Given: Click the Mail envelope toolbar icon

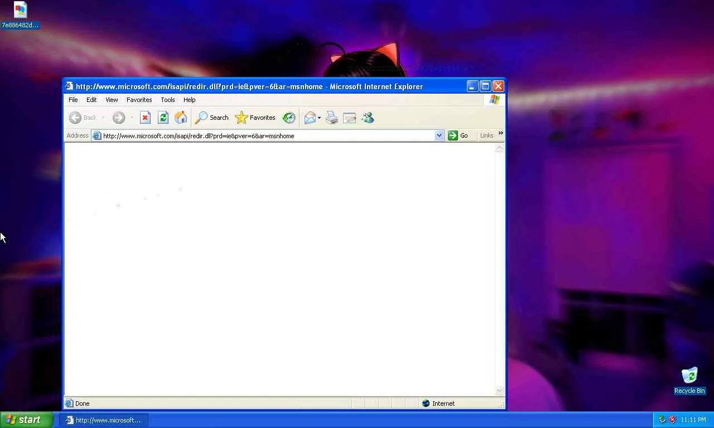Looking at the screenshot, I should (x=310, y=118).
